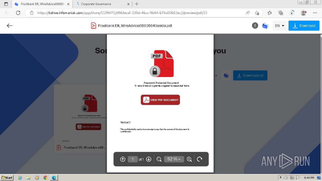The height and width of the screenshot is (181, 322).
Task: Click the blue Download button
Action: click(x=304, y=26)
